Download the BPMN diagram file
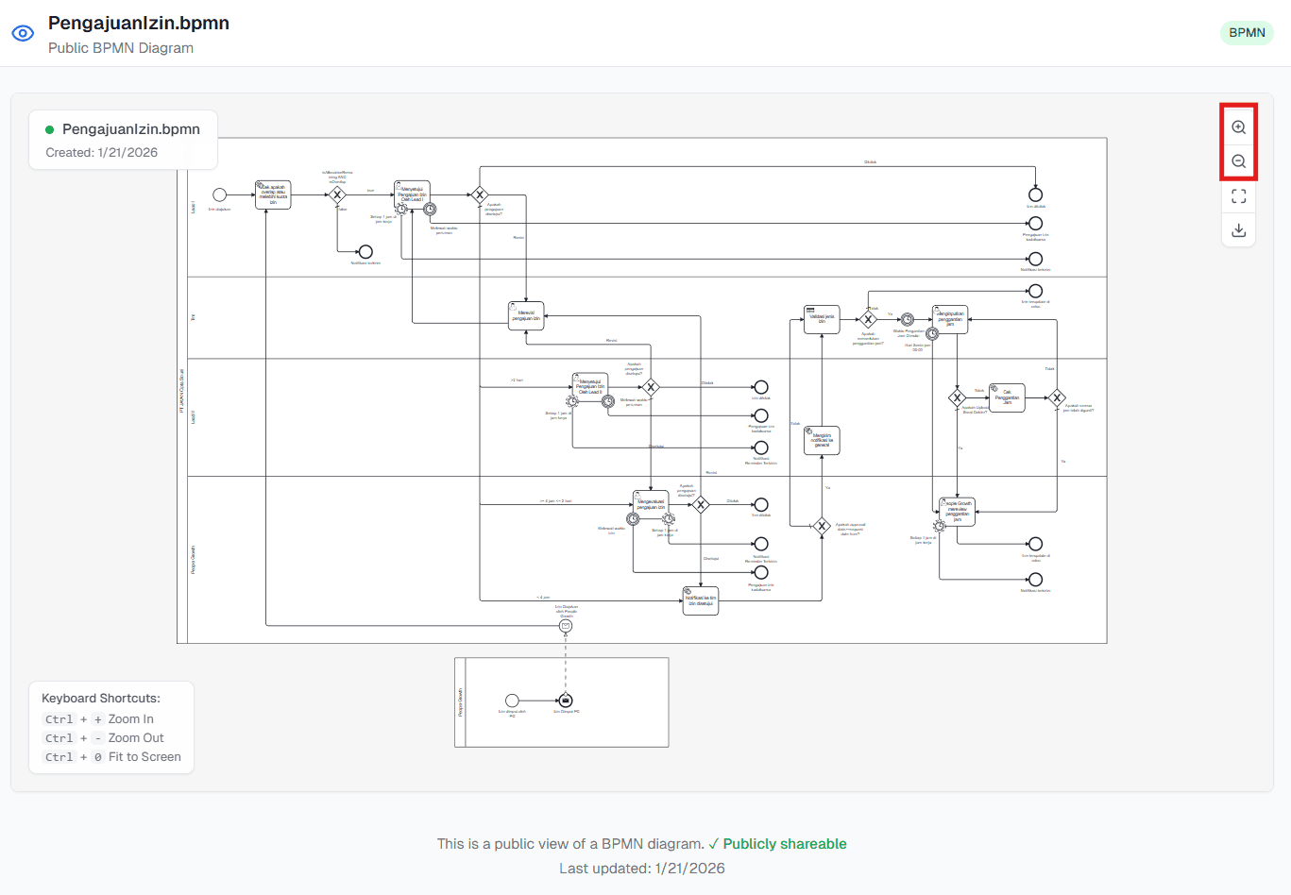The width and height of the screenshot is (1291, 895). tap(1238, 229)
